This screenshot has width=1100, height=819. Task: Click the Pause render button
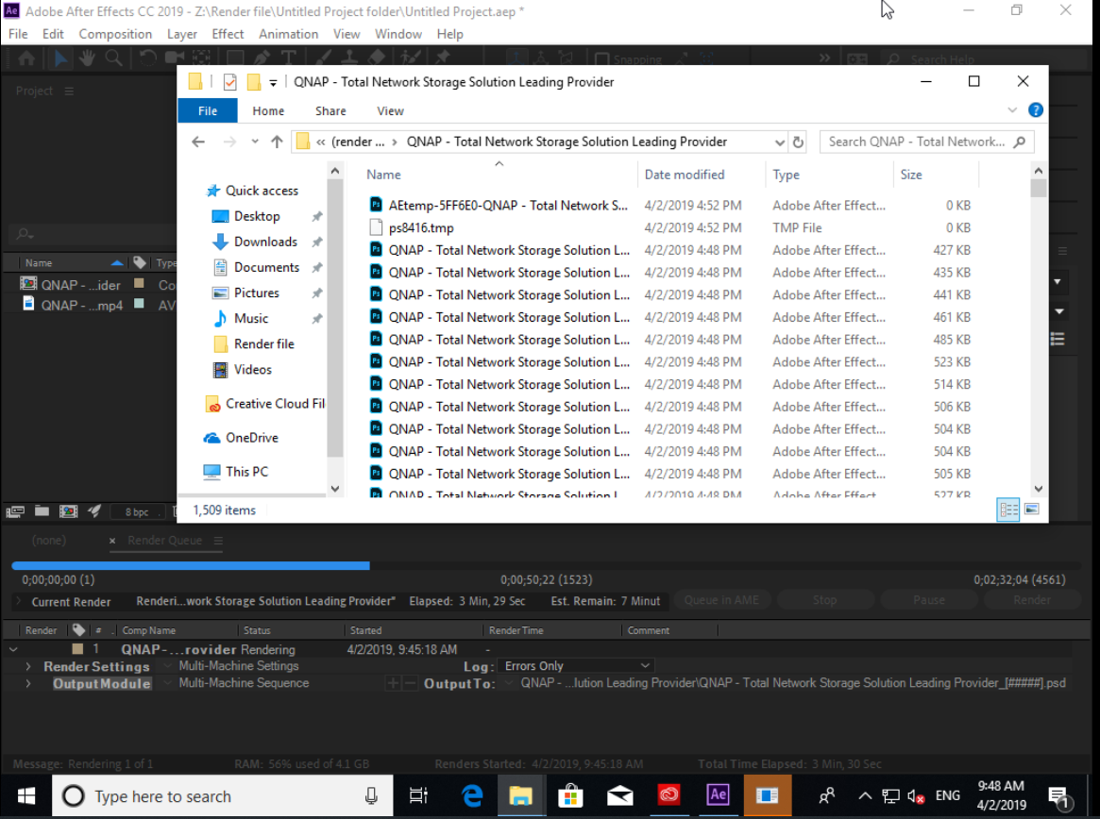pos(929,600)
